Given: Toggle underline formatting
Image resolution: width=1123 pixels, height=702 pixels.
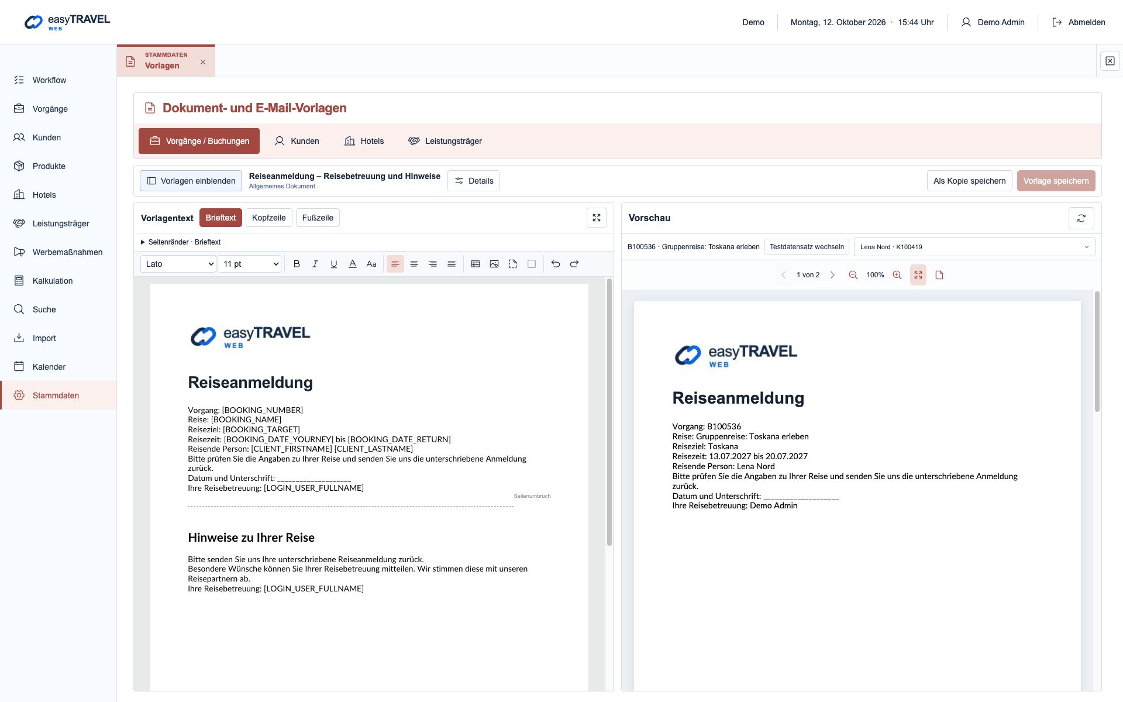Looking at the screenshot, I should (x=334, y=264).
